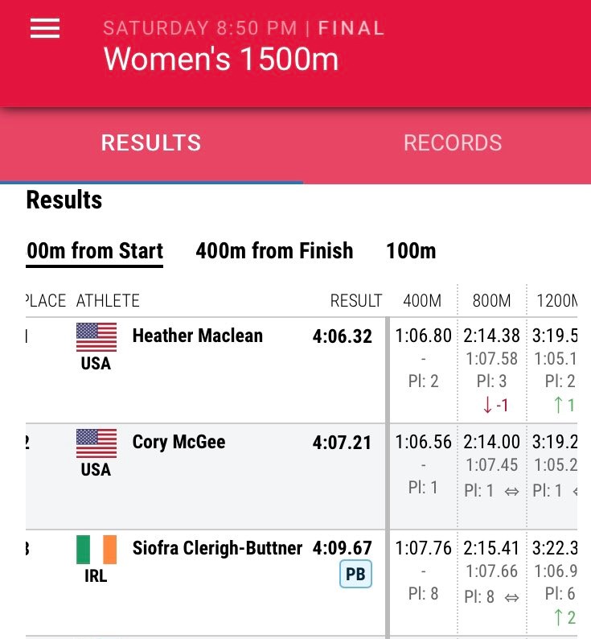
Task: Switch to the RECORDS tab
Action: tap(453, 143)
